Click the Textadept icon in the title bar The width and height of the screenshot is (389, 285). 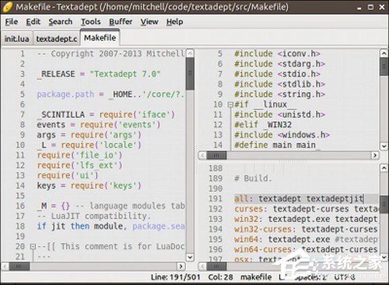7,7
